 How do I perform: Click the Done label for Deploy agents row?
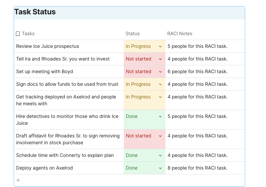132,168
